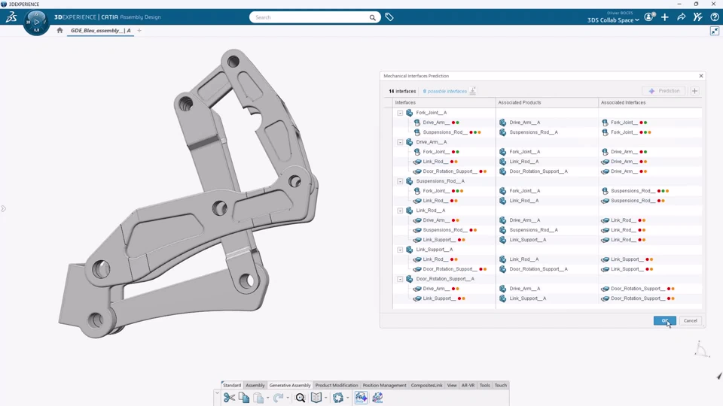Click the search magnifier icon
Image resolution: width=723 pixels, height=406 pixels.
click(372, 17)
